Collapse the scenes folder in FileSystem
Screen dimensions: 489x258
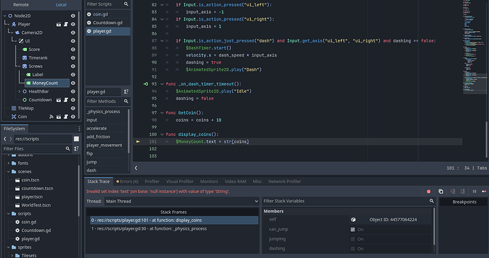coord(9,172)
